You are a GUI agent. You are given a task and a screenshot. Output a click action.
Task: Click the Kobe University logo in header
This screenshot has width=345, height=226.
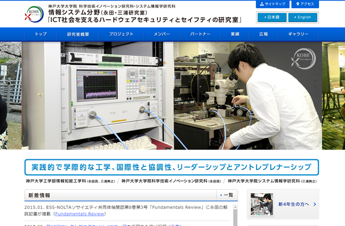click(34, 15)
